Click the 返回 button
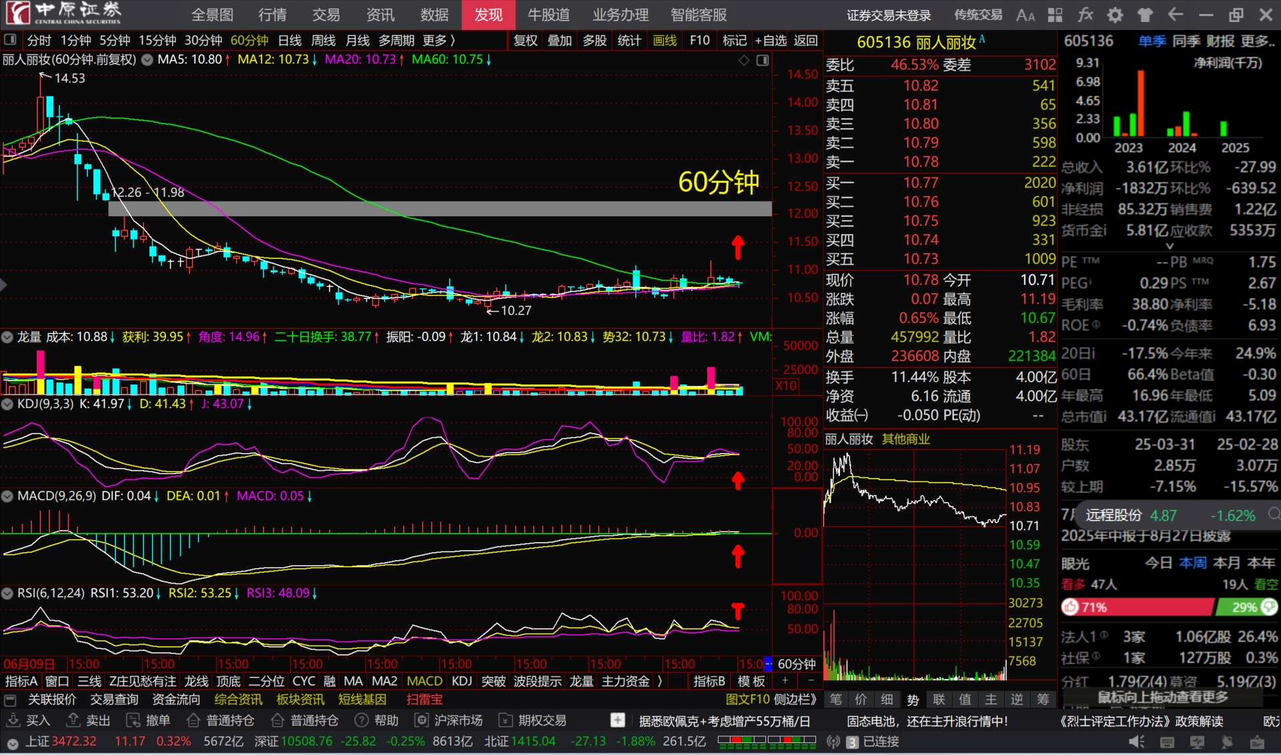 (x=806, y=41)
